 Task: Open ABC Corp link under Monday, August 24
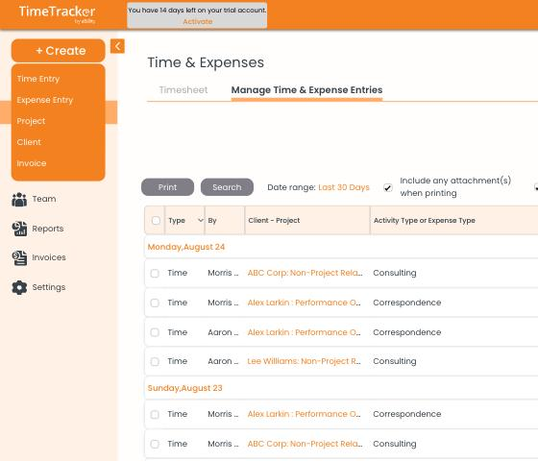tap(306, 273)
